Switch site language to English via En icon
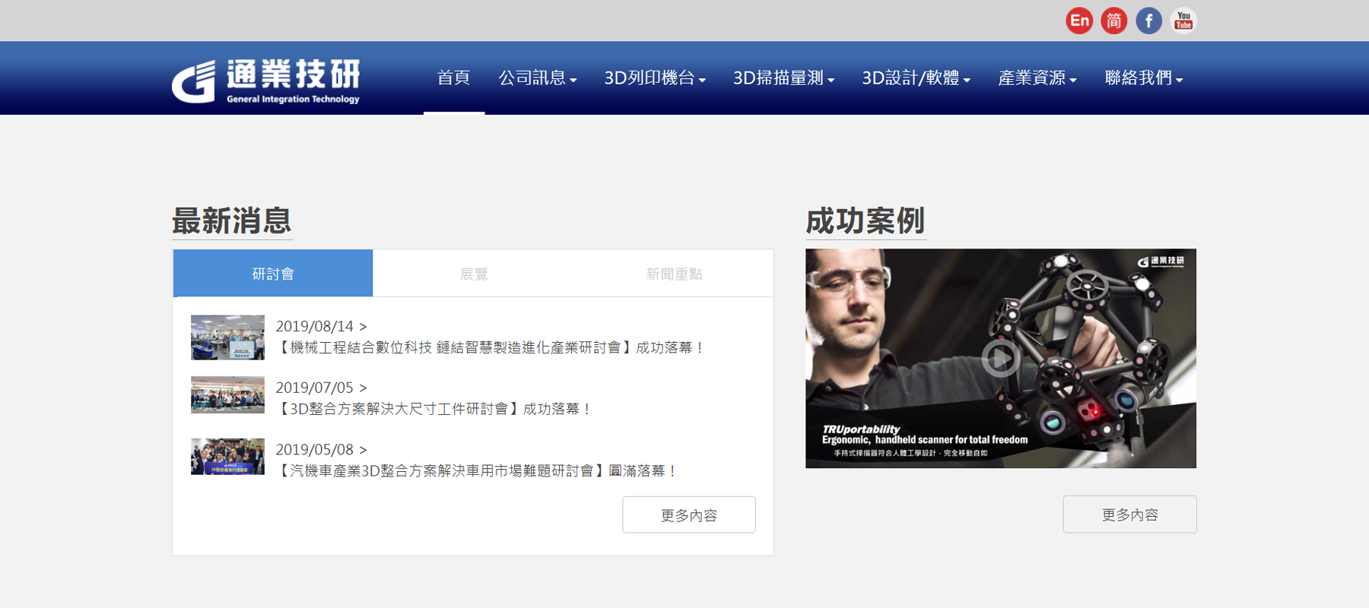The width and height of the screenshot is (1369, 608). [1078, 21]
